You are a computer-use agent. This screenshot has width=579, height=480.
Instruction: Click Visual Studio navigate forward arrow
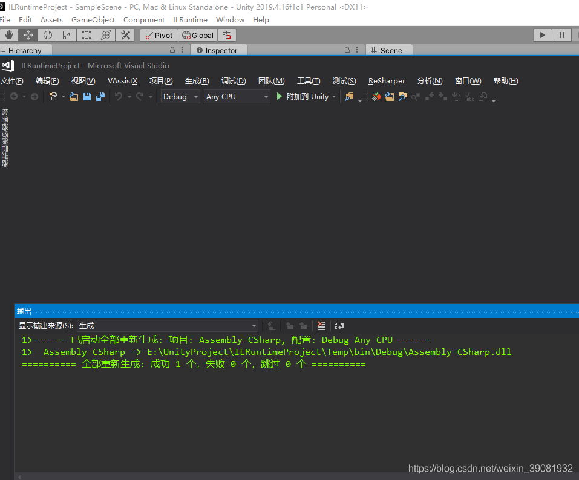point(34,97)
